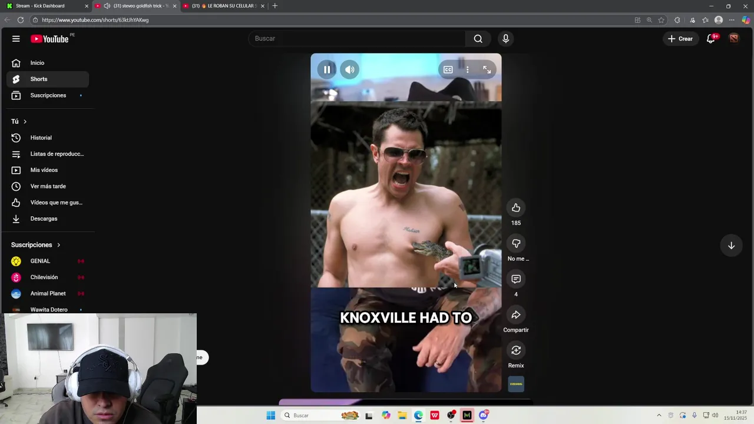This screenshot has height=424, width=754.
Task: Open the notifications bell
Action: 711,39
